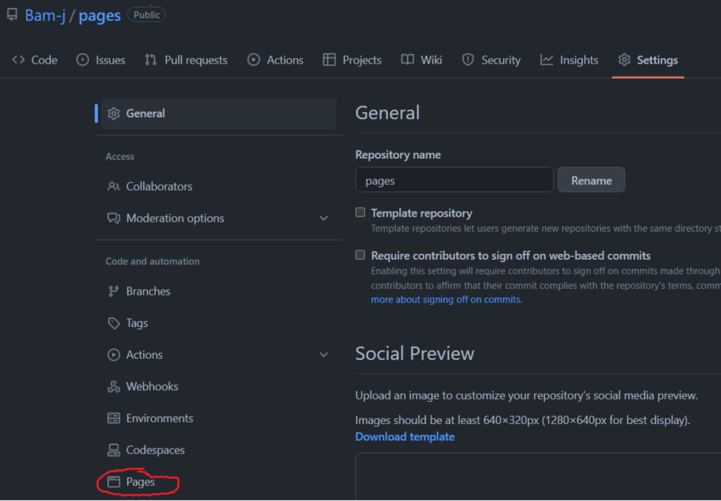Open Collaborators settings page
721x501 pixels.
pos(159,187)
